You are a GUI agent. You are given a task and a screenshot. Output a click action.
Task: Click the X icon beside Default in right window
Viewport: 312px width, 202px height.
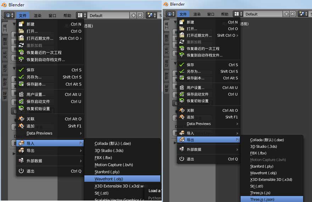[x=292, y=14]
